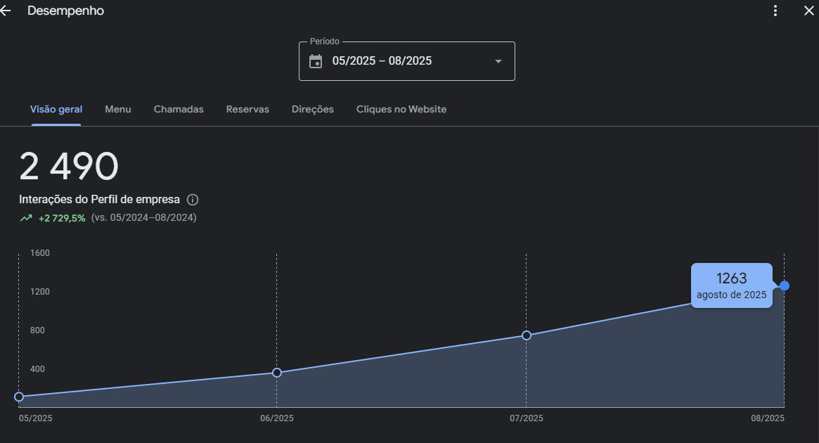Viewport: 819px width, 443px height.
Task: Select the 06/2025 data point on chart
Action: click(277, 373)
